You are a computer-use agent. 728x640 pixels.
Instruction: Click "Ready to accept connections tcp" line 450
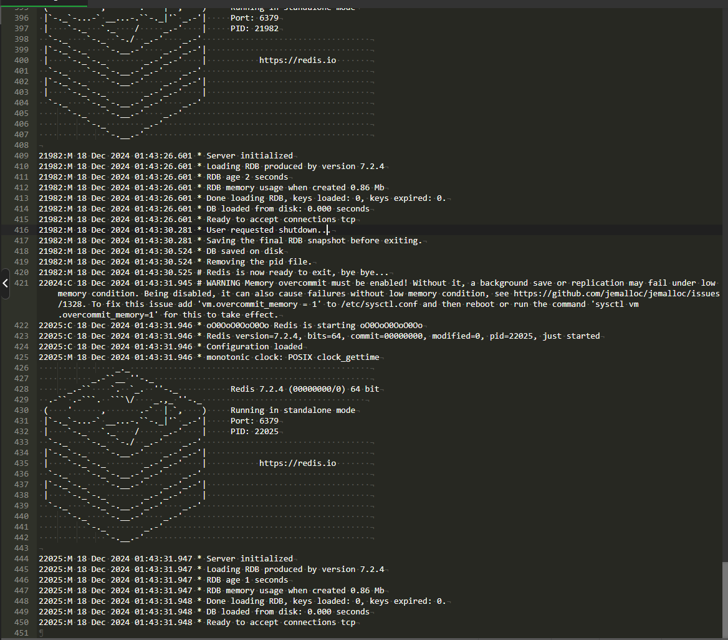click(281, 623)
